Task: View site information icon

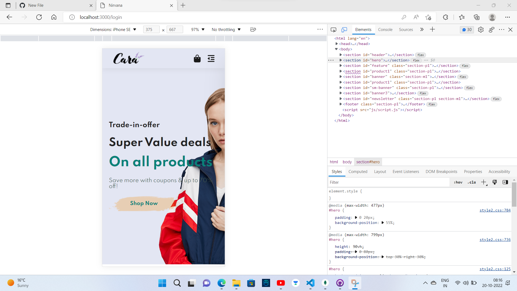Action: [72, 17]
